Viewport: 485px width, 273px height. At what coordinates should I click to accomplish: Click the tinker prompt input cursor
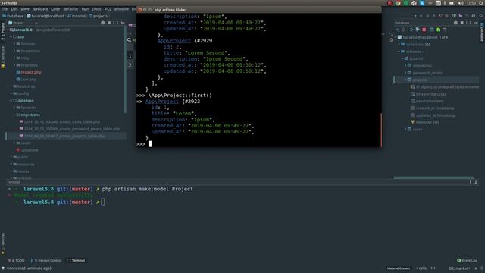click(150, 144)
